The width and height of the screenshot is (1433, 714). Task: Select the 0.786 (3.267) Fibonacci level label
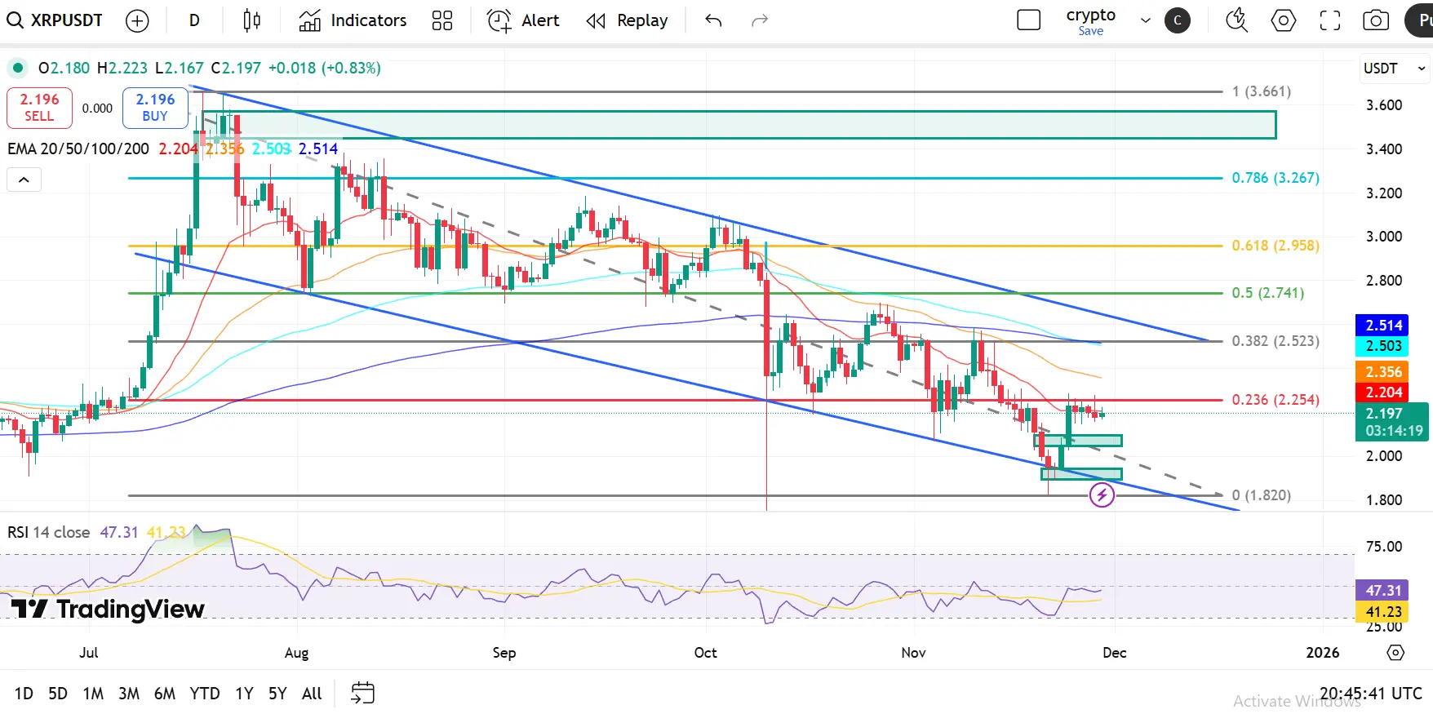tap(1276, 178)
